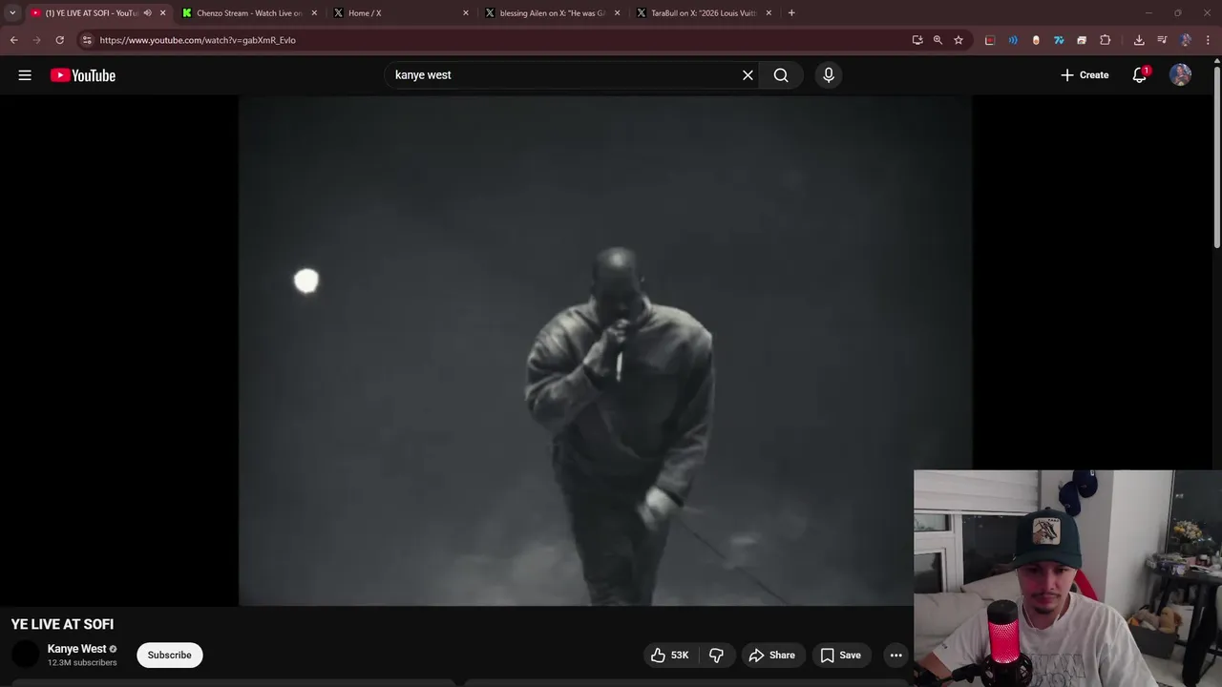Screen dimensions: 1222x687
Task: Open Chrome three-dot menu
Action: pyautogui.click(x=1208, y=40)
